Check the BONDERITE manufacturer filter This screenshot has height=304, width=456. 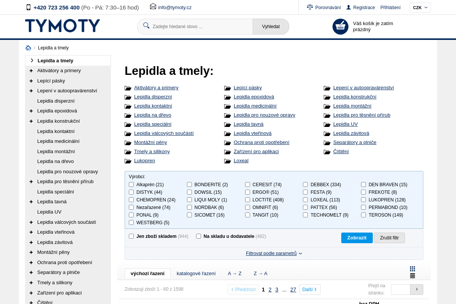(189, 185)
